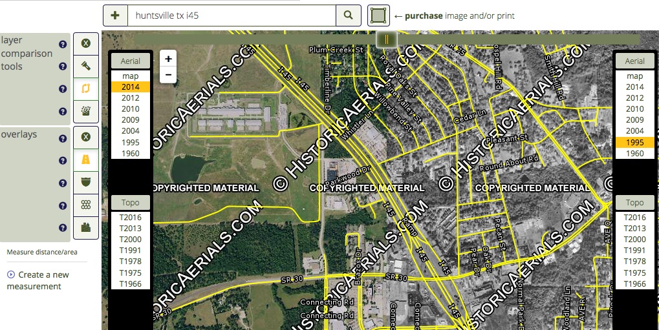This screenshot has width=659, height=330.
Task: Toggle the shield-shaped overlay icon
Action: (86, 182)
